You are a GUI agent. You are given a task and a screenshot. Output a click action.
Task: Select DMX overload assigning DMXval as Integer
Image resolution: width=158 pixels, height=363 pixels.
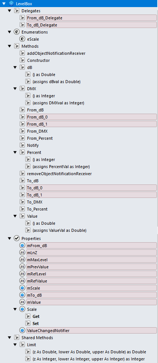pyautogui.click(x=58, y=103)
